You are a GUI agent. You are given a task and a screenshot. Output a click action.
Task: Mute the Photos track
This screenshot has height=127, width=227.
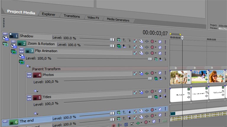(x=160, y=73)
